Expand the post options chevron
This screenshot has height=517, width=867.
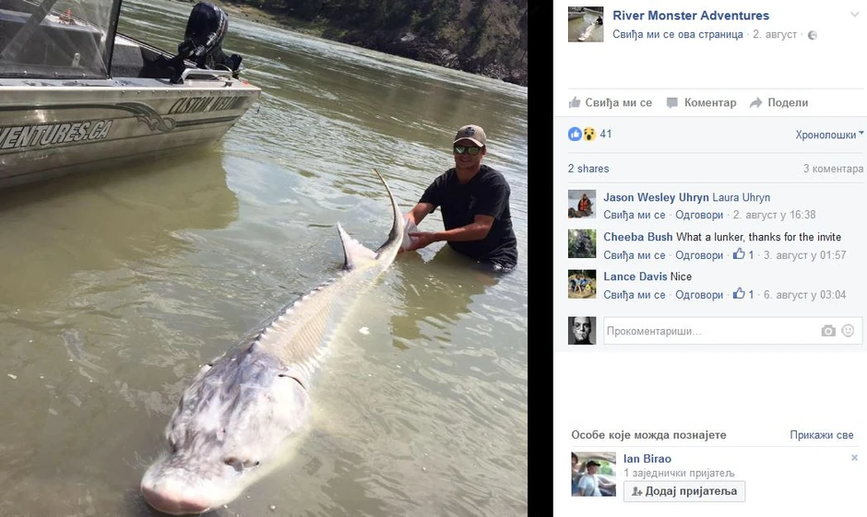[x=855, y=15]
